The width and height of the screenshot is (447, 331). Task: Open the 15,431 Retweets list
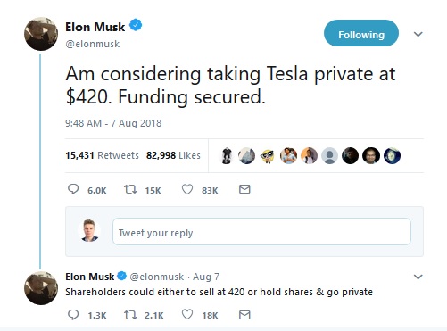102,155
